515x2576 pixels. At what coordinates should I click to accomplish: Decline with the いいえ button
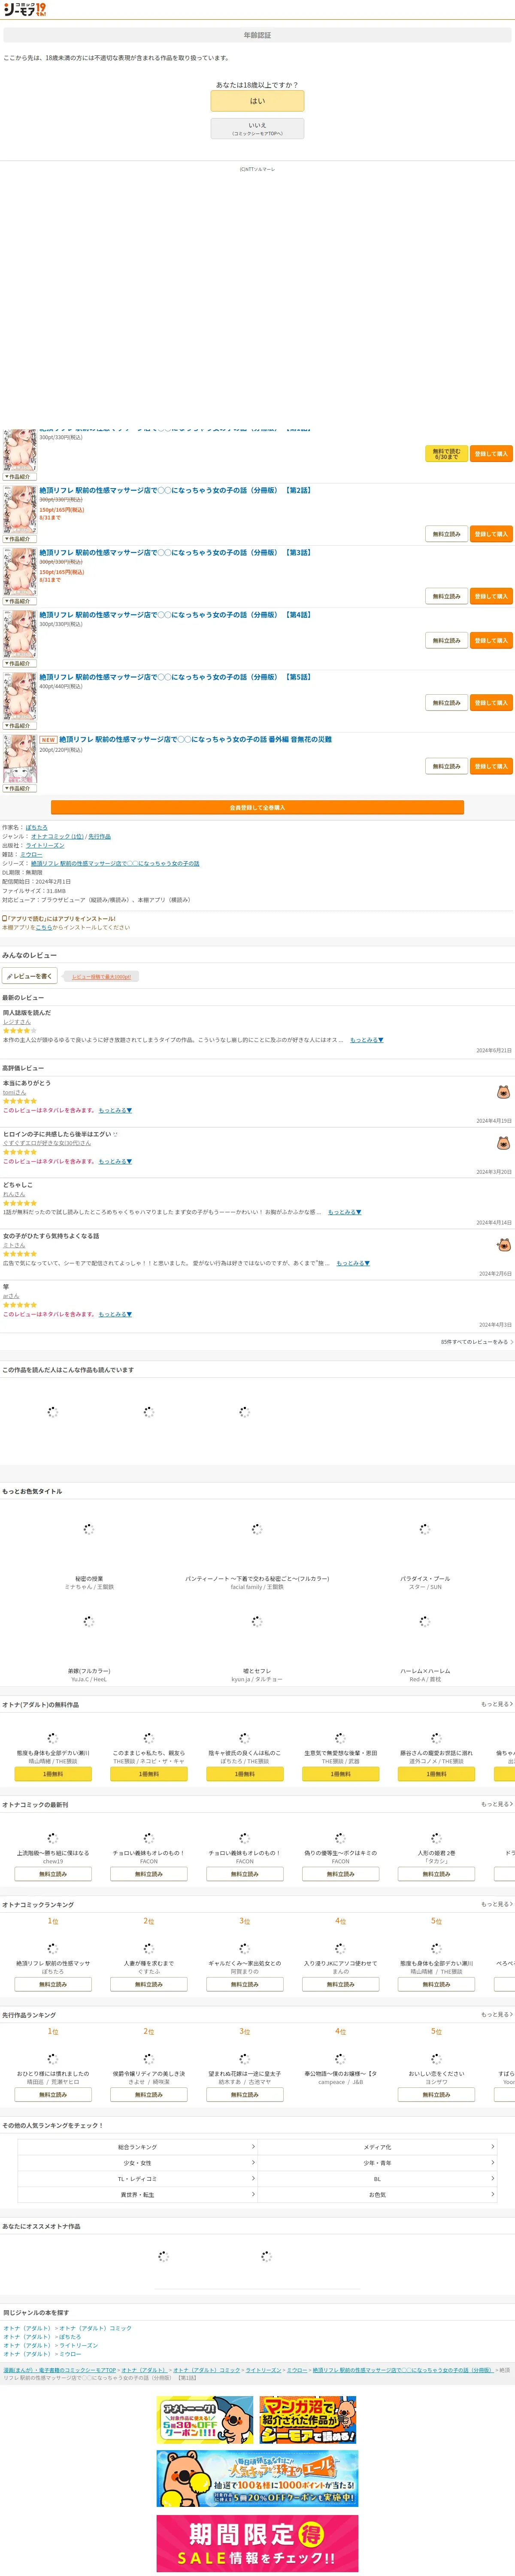257,128
